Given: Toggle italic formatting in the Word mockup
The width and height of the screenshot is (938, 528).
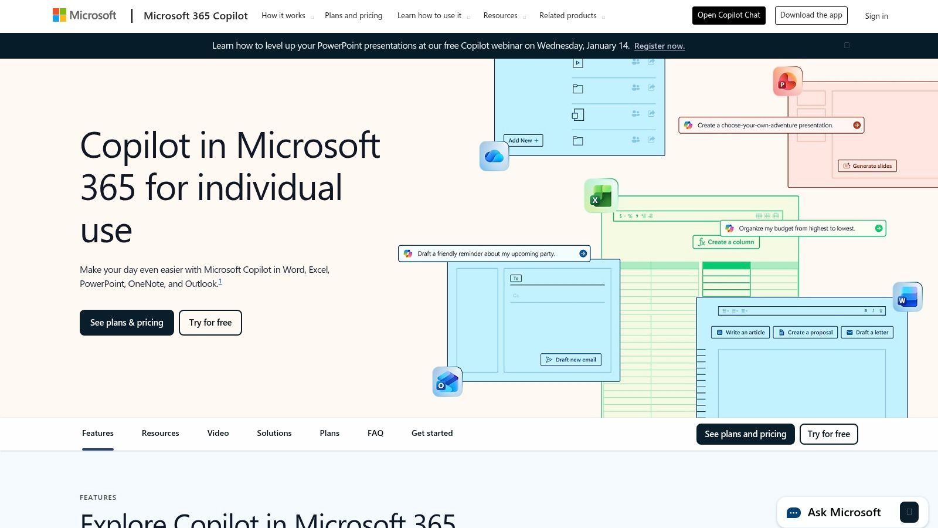Looking at the screenshot, I should pyautogui.click(x=874, y=311).
